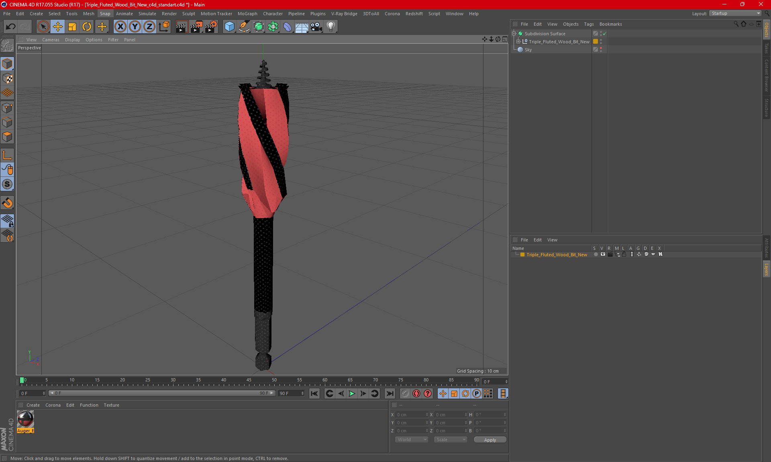Switch to Edges mode
The image size is (771, 462).
click(x=7, y=122)
